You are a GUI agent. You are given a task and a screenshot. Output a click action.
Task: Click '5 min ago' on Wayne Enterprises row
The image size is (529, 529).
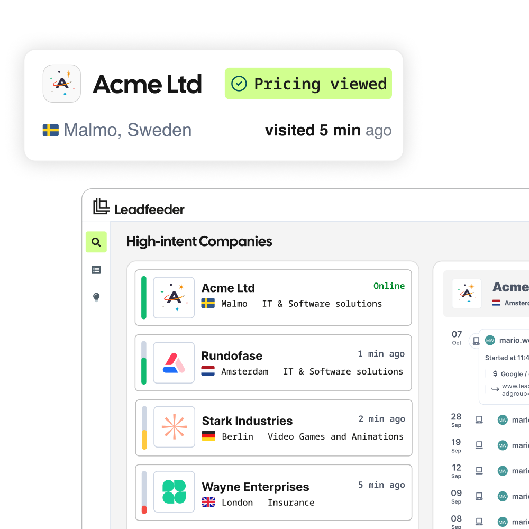381,485
